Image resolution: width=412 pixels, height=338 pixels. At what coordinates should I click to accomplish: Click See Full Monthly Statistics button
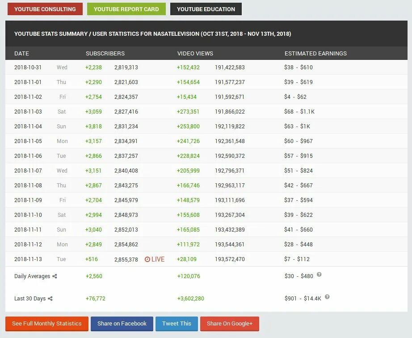[x=47, y=324]
